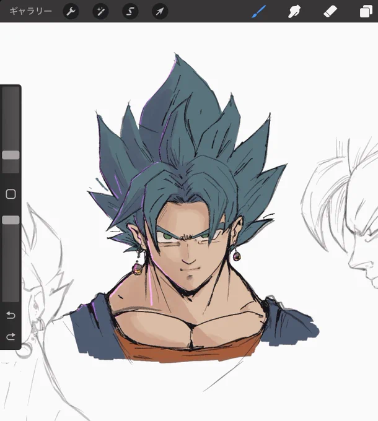Click the brush opacity slider handle
378x421 pixels.
tap(11, 220)
